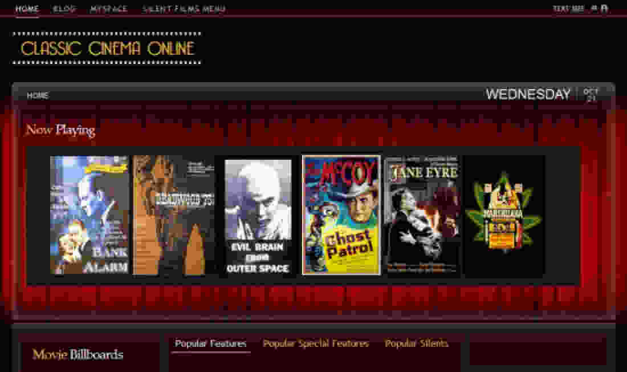The height and width of the screenshot is (372, 627).
Task: Click the Classic Cinema Online logo
Action: pyautogui.click(x=107, y=48)
